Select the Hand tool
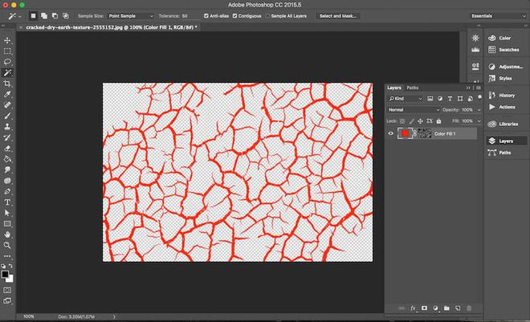 (x=8, y=234)
